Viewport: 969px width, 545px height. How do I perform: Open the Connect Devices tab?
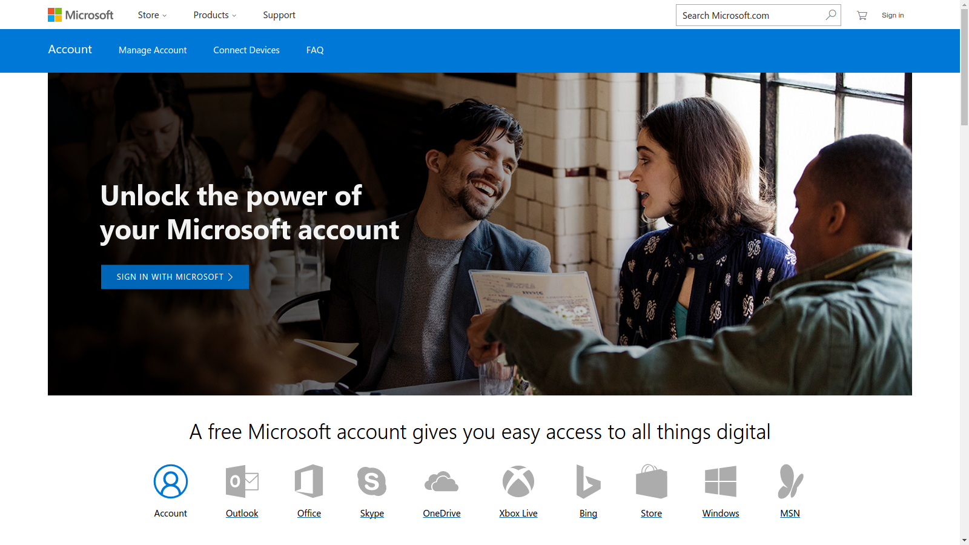[246, 50]
